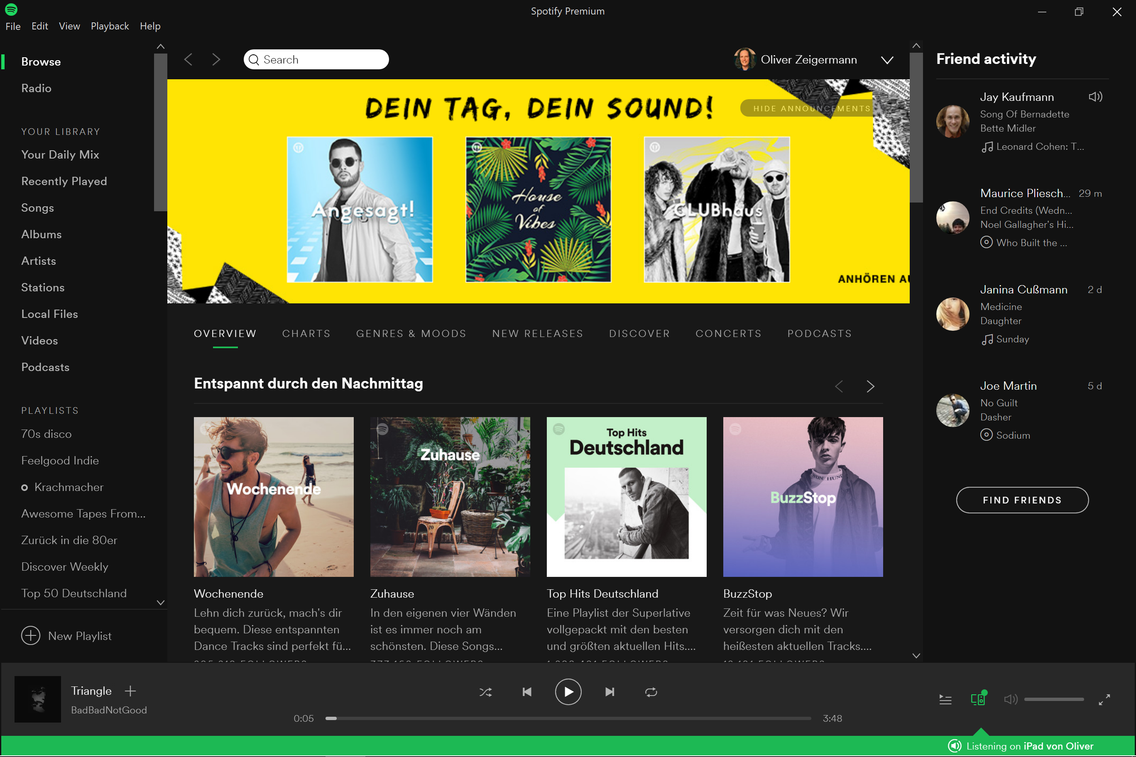Switch to the Discover tab
This screenshot has height=757, width=1136.
coord(639,334)
